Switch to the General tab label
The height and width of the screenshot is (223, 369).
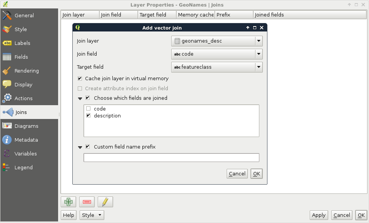[x=24, y=15]
